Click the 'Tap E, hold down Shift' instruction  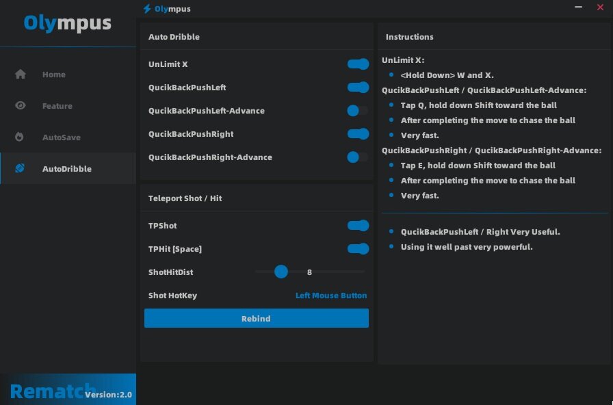pos(478,166)
